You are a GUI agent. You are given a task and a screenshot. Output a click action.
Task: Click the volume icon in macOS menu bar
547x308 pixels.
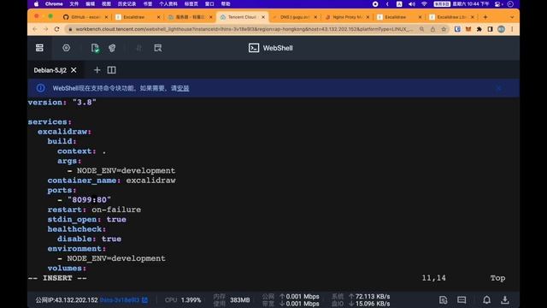412,3
